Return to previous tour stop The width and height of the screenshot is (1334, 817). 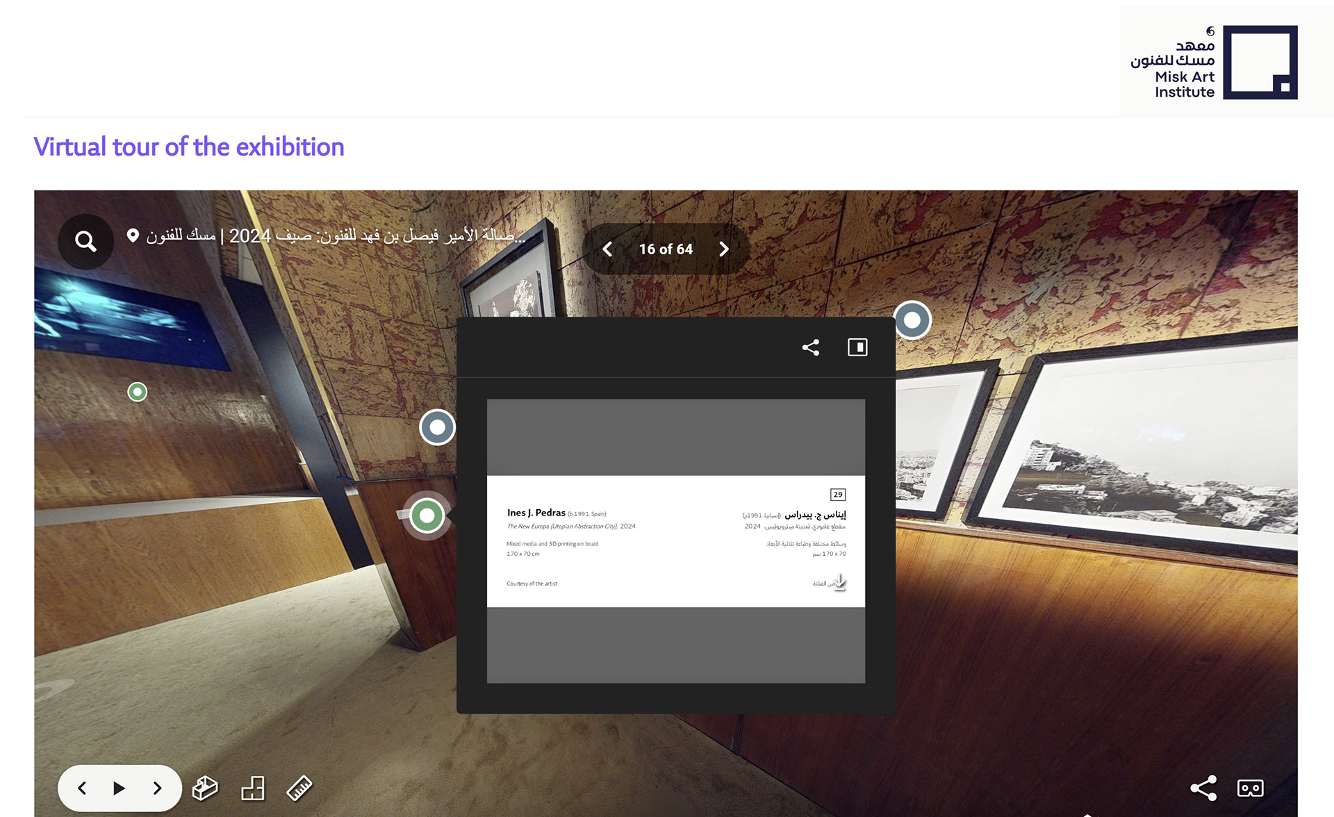pyautogui.click(x=82, y=788)
